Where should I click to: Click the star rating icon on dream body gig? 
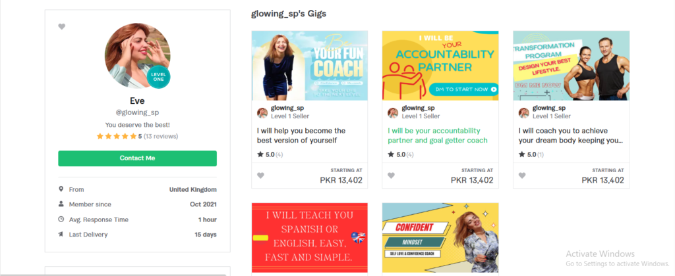tap(521, 154)
